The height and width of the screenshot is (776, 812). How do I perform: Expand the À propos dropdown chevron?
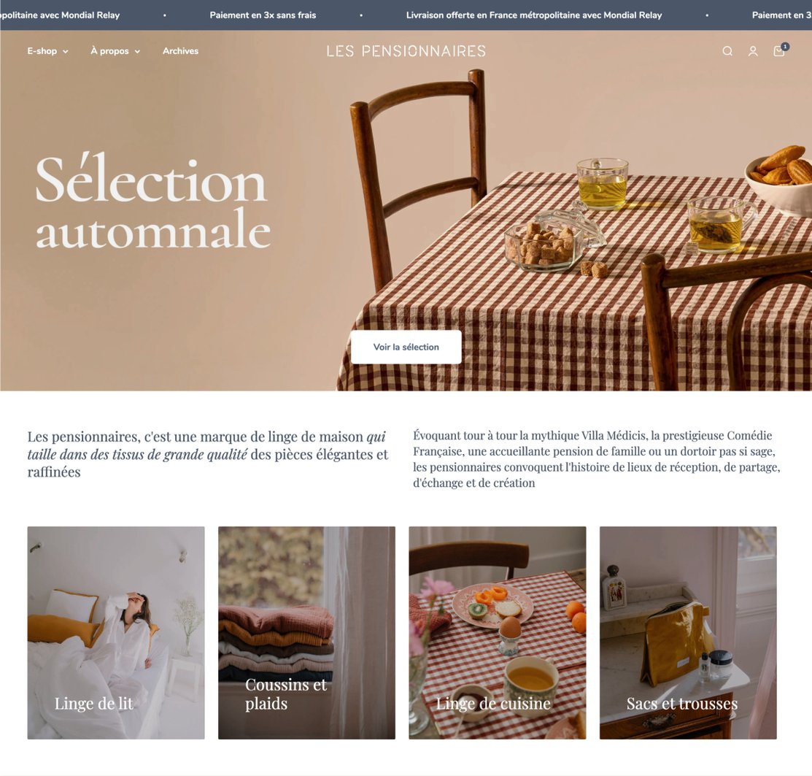137,52
